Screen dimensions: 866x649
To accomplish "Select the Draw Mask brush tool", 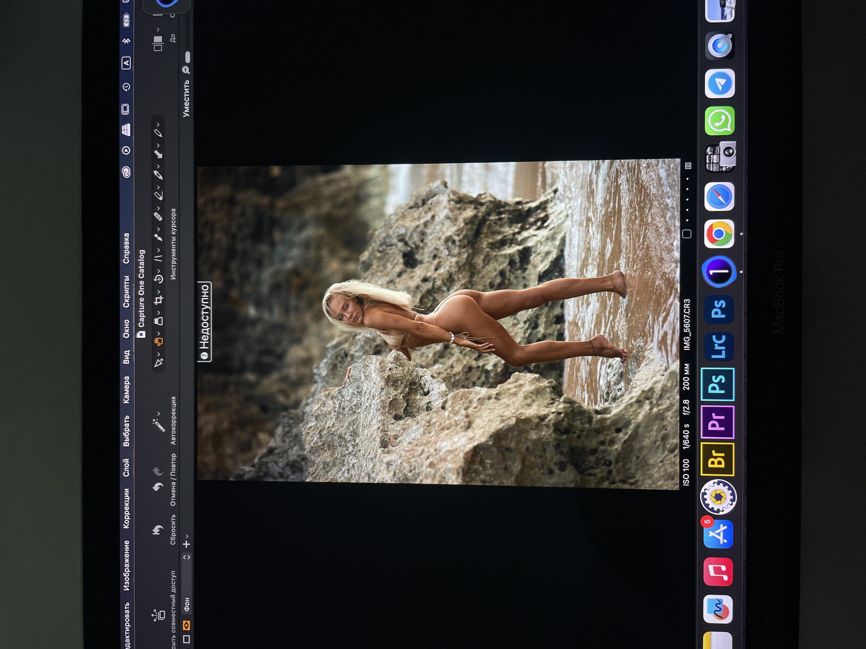I will [x=158, y=237].
